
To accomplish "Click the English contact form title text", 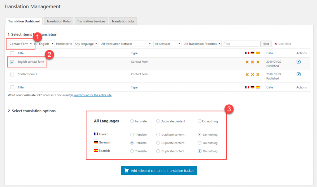I will coord(31,62).
